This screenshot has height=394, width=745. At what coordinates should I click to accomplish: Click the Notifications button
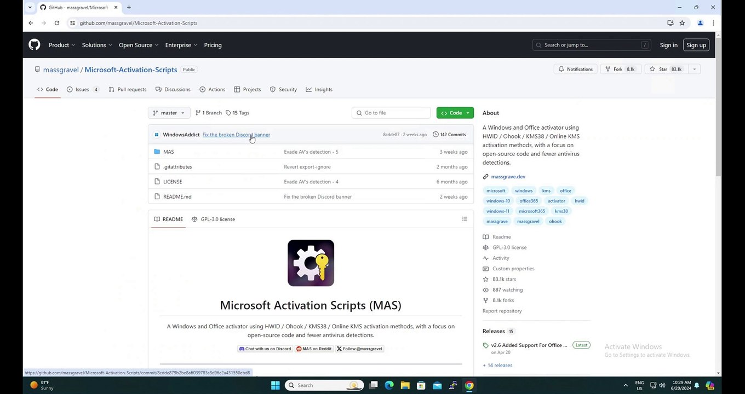tap(575, 69)
